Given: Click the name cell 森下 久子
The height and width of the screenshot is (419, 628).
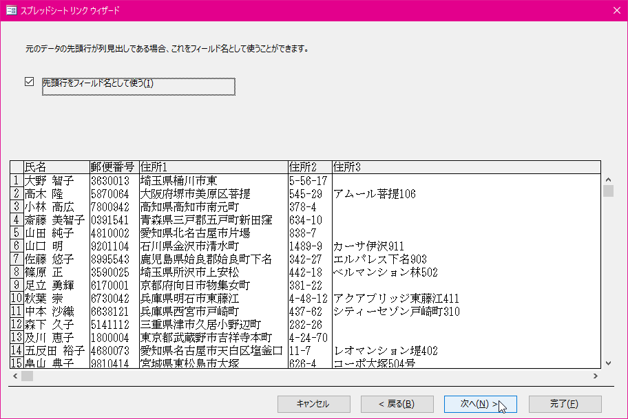Looking at the screenshot, I should 56,325.
